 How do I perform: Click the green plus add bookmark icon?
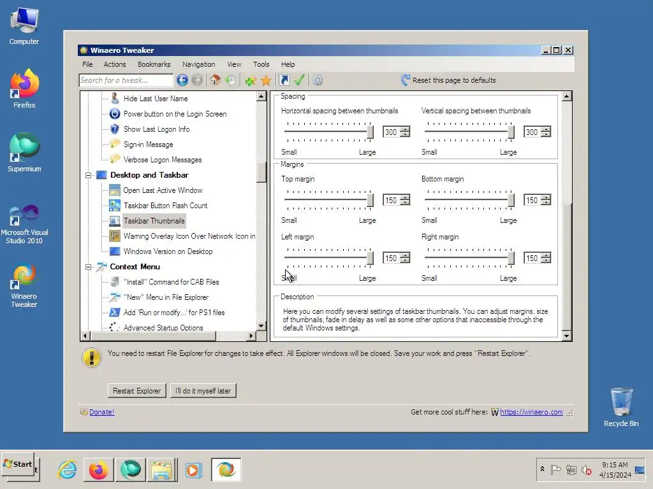pyautogui.click(x=250, y=80)
